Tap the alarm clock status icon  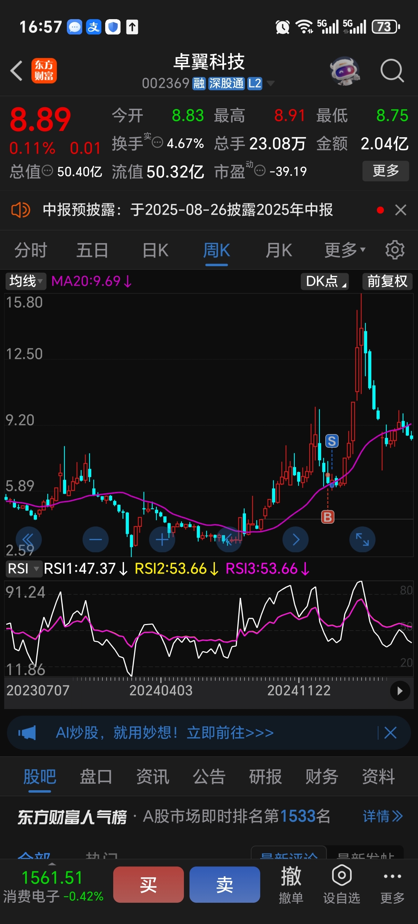tap(282, 27)
